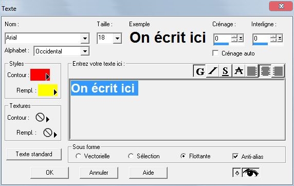Click the eye preview icon
294x186 pixels.
click(251, 173)
